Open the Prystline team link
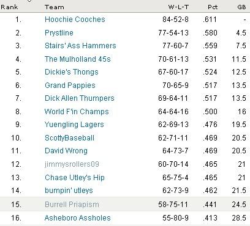 point(59,33)
